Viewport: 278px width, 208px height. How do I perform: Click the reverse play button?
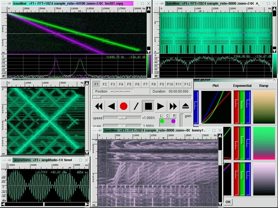coord(111,106)
